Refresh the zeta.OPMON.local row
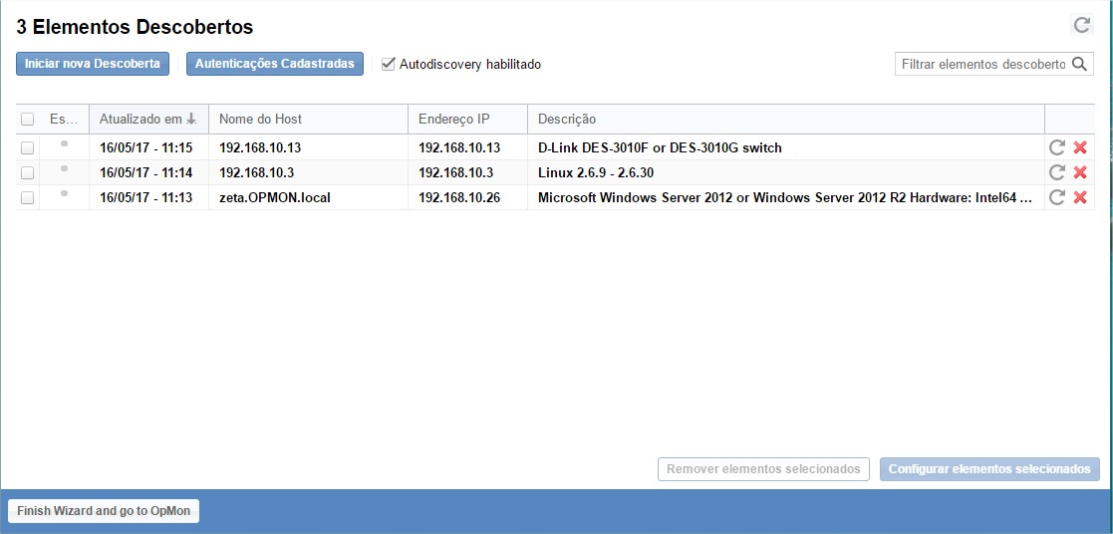Image resolution: width=1113 pixels, height=534 pixels. pyautogui.click(x=1057, y=197)
